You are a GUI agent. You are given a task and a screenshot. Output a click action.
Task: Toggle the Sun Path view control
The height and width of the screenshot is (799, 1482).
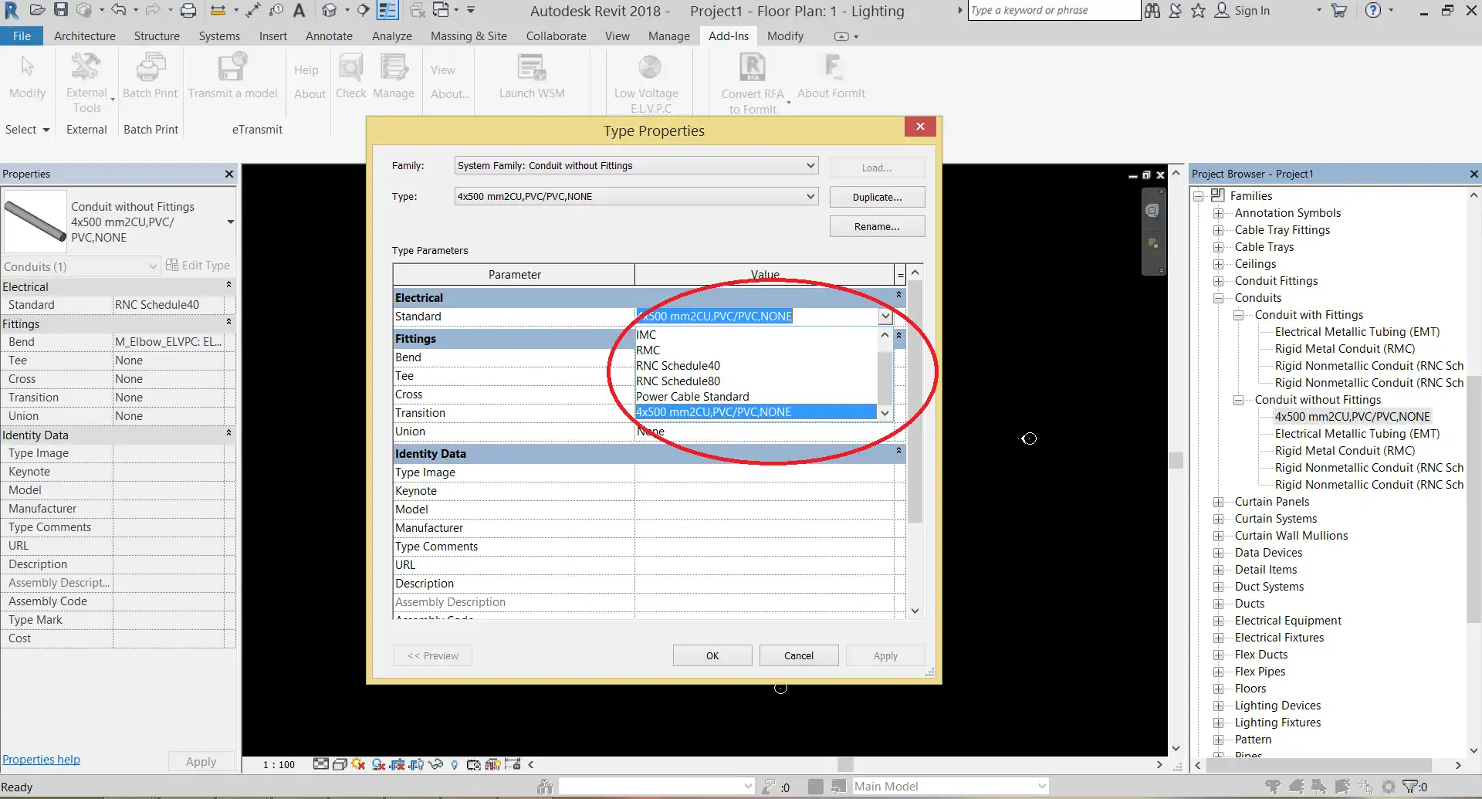(357, 765)
